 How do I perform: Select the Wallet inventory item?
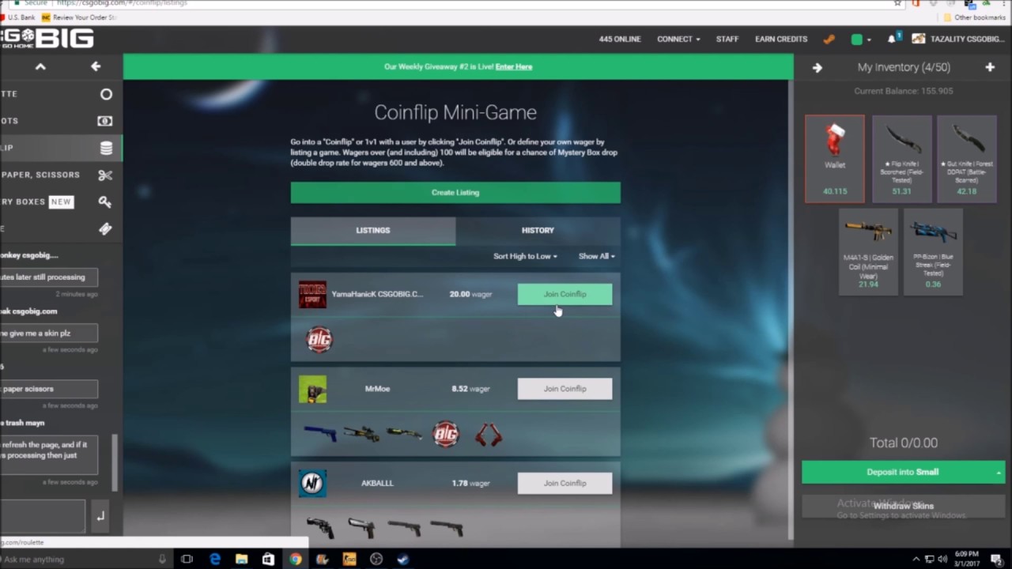(x=835, y=159)
